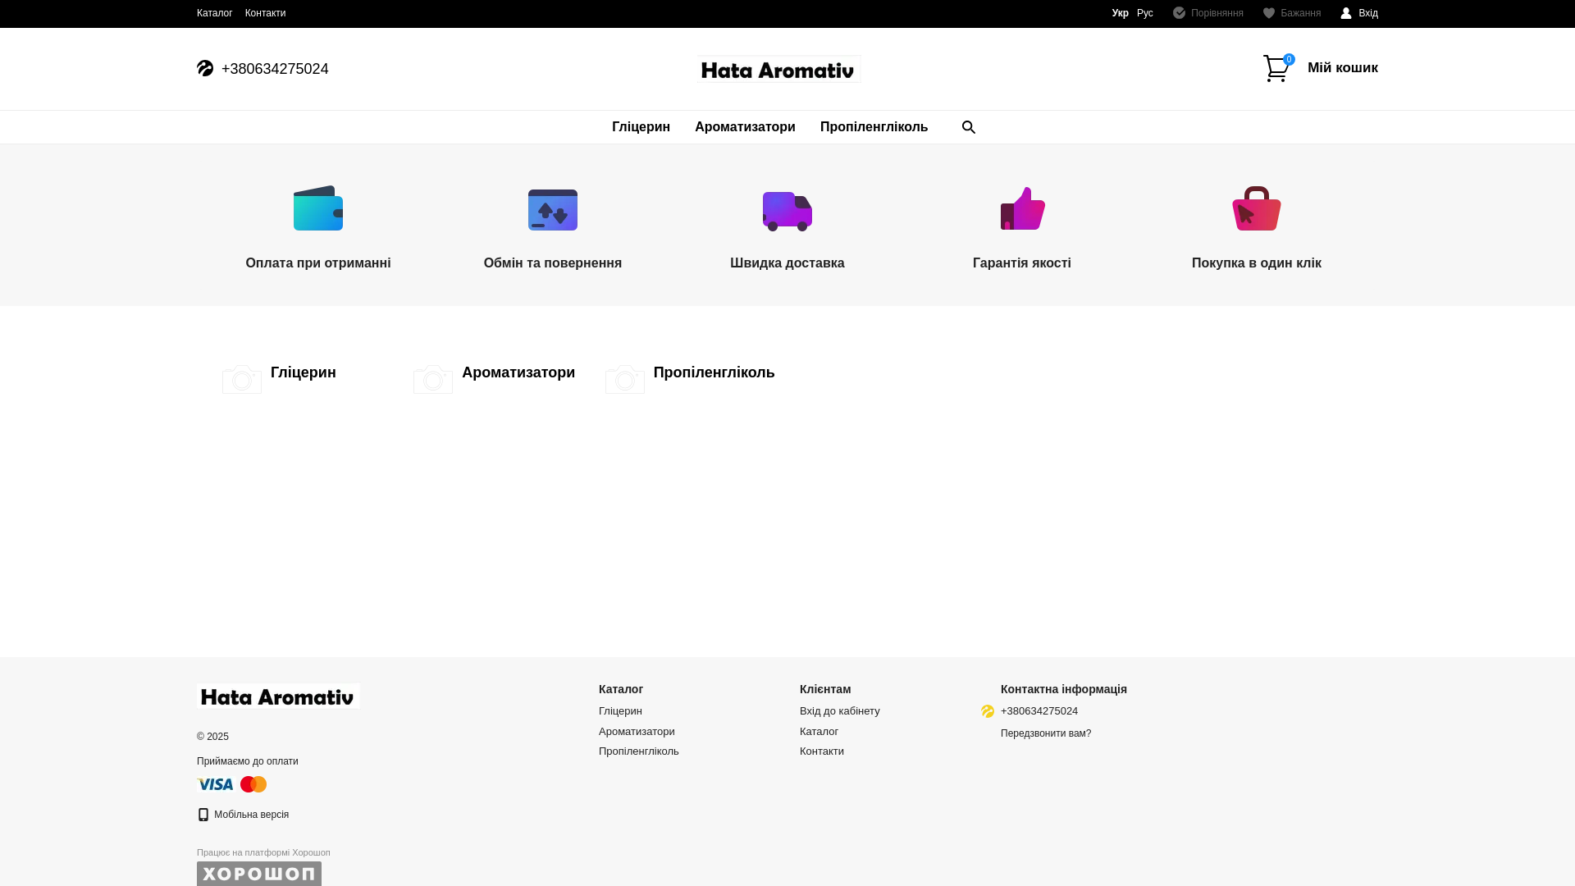Click the Visa payment logo
The image size is (1575, 886).
coord(215,784)
